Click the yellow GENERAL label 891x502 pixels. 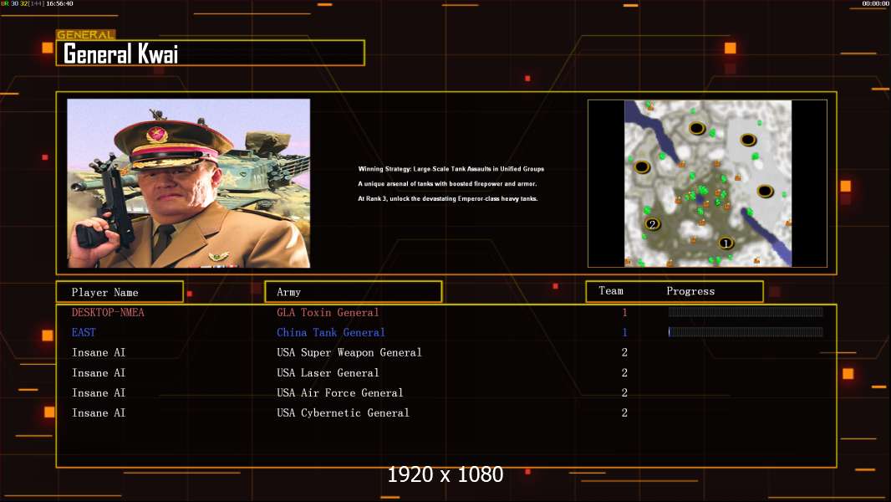click(x=85, y=34)
